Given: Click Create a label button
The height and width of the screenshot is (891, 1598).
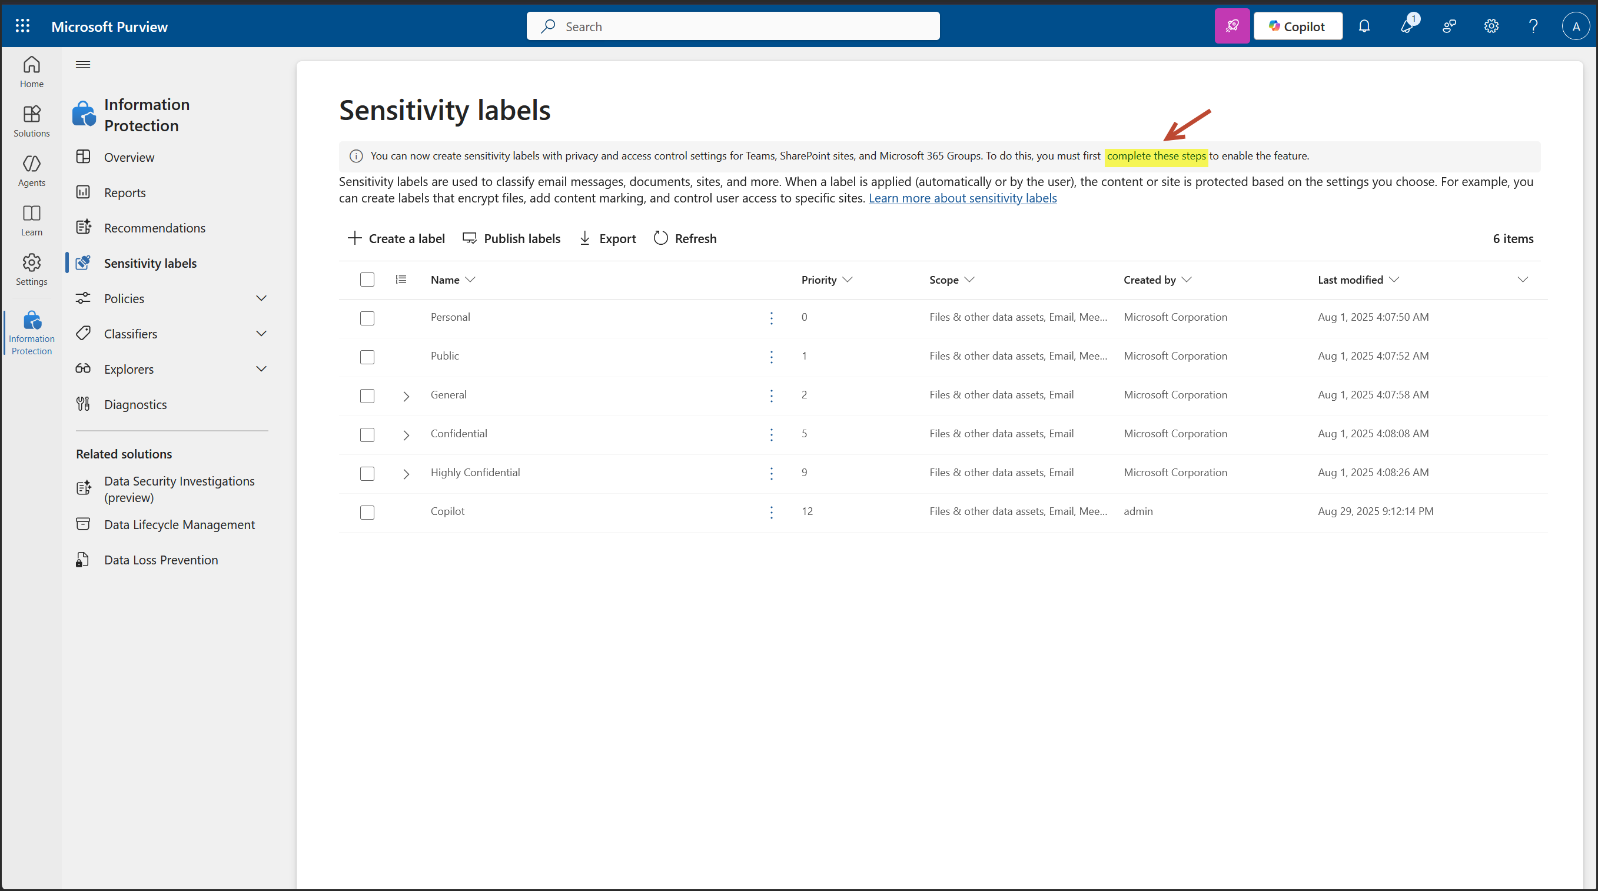Looking at the screenshot, I should tap(396, 238).
